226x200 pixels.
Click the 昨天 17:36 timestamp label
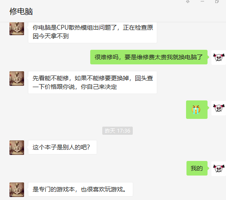point(117,131)
